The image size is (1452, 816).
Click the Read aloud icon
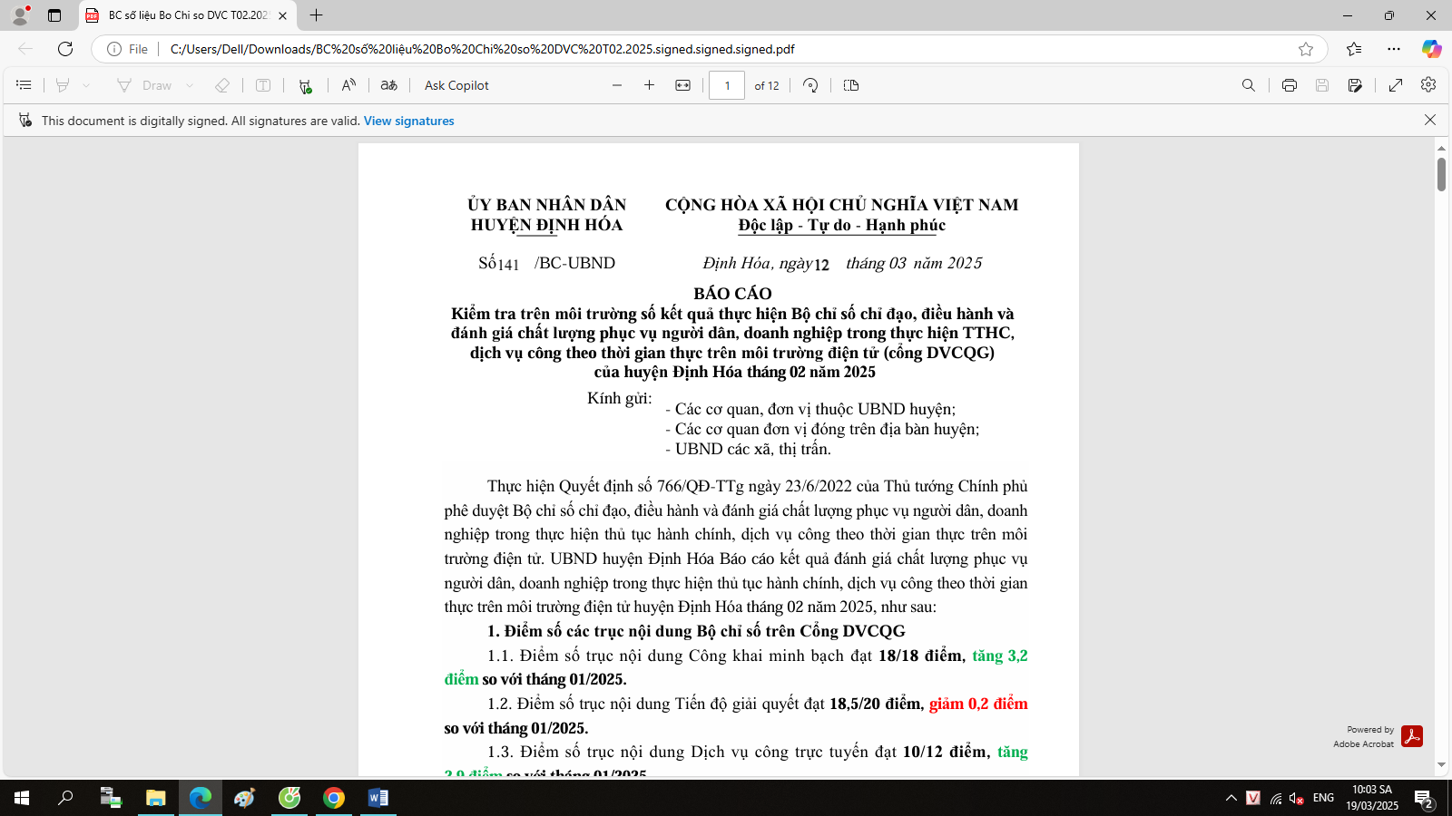coord(348,85)
